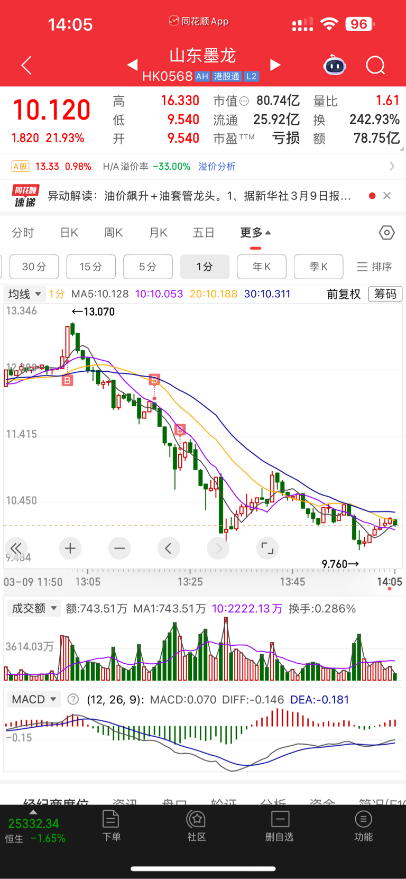The image size is (406, 879).
Task: Open the 同花顺速递 news logo
Action: (25, 196)
